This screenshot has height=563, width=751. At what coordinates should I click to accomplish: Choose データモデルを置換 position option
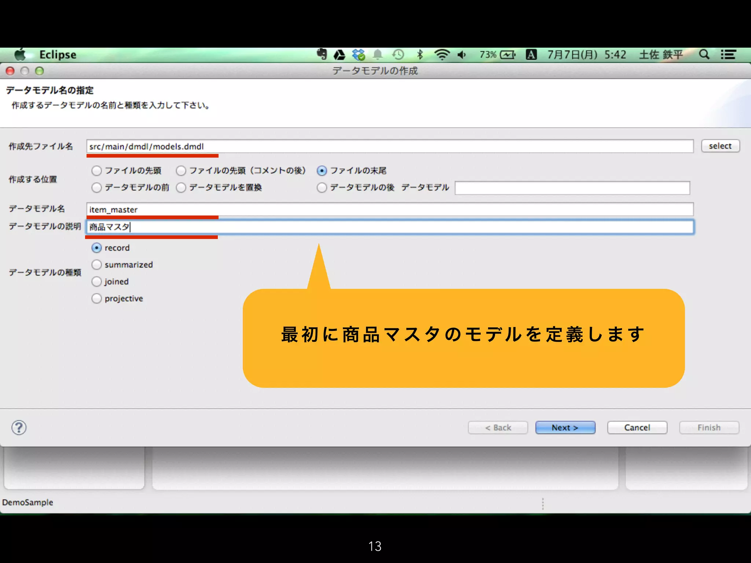tap(181, 188)
